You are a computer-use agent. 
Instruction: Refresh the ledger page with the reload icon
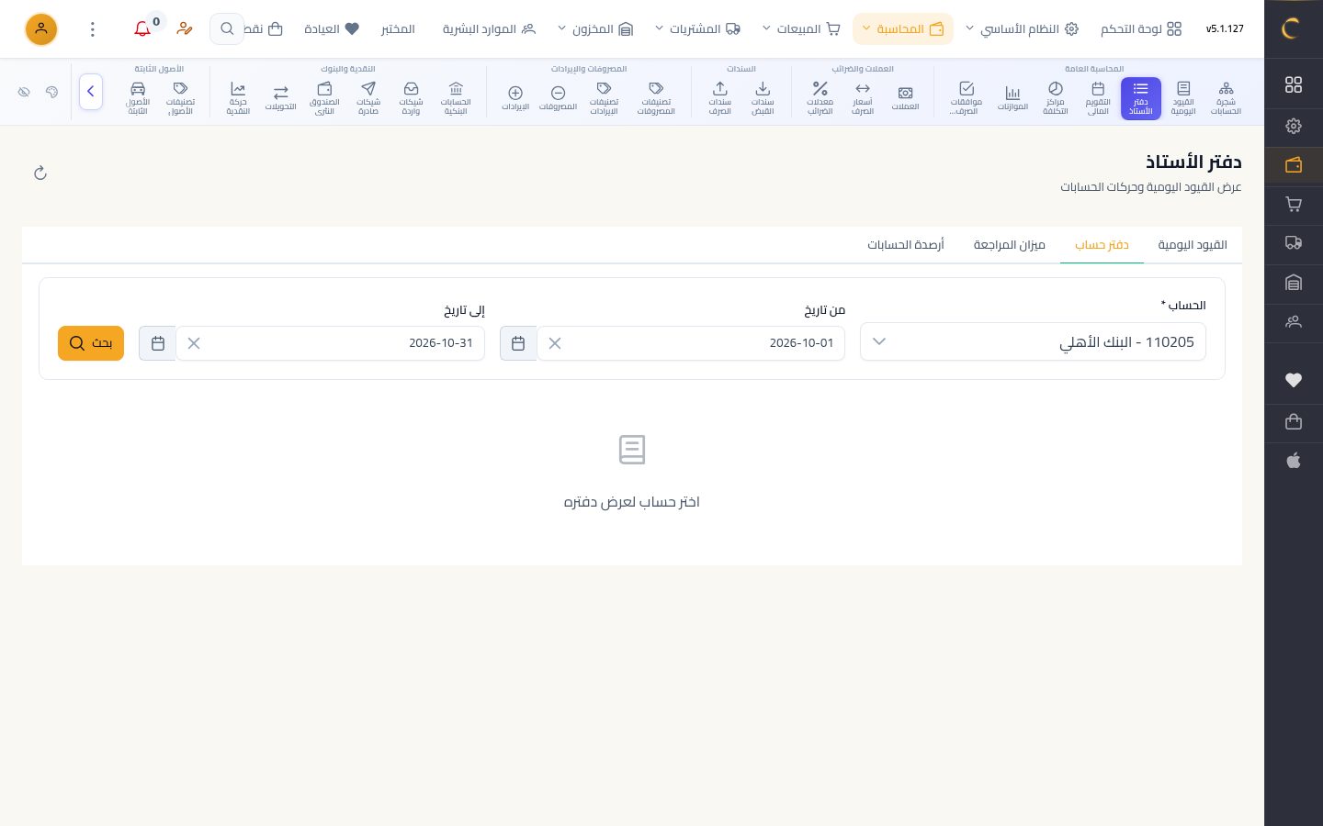(x=40, y=173)
